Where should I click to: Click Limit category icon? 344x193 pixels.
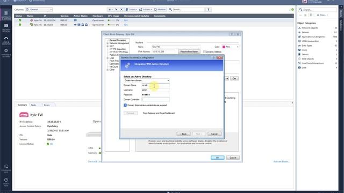pos(299,68)
